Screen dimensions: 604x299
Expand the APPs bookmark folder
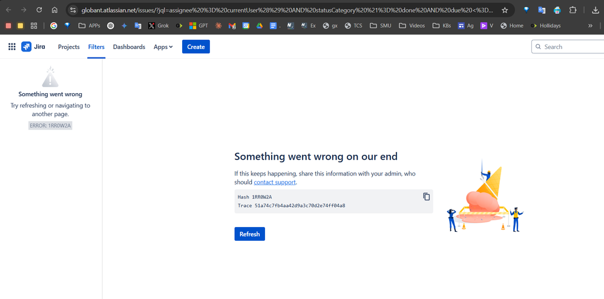90,26
